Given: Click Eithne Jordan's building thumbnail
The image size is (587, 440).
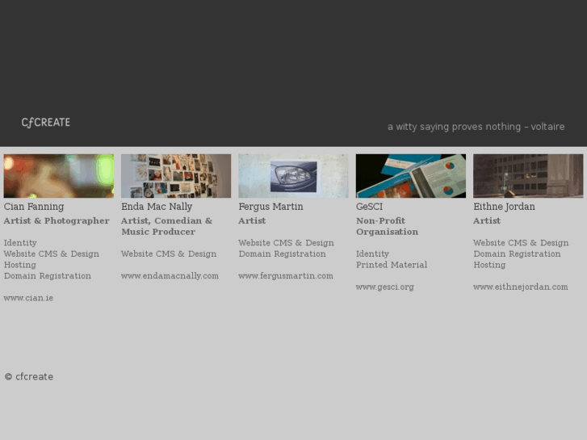Looking at the screenshot, I should click(528, 176).
